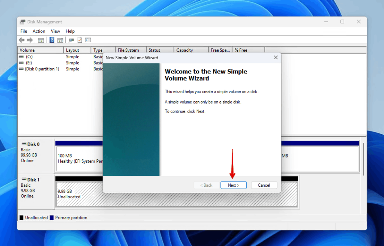
Task: Open the File menu
Action: [x=24, y=31]
